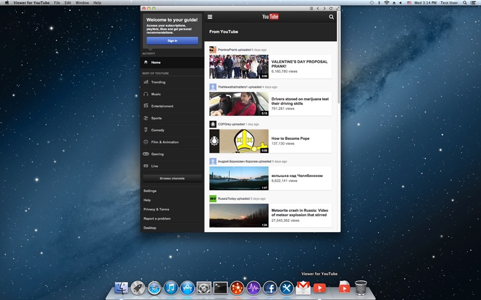The height and width of the screenshot is (300, 481).
Task: Click the US flag input menu
Action: click(x=409, y=3)
